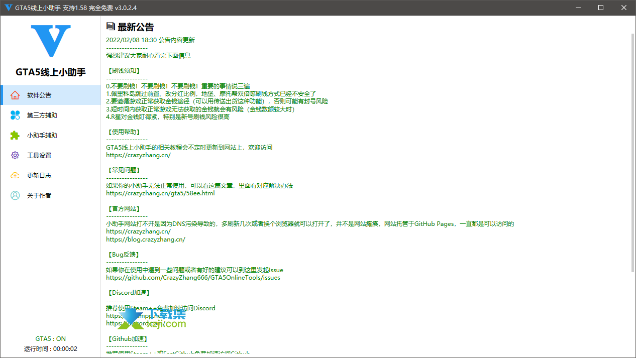Minimize the GTA5线上小助手 window

[x=578, y=8]
